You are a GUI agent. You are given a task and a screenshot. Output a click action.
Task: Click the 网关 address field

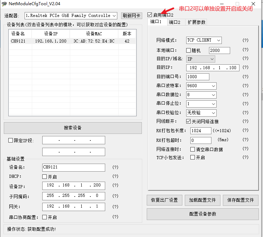[74, 207]
